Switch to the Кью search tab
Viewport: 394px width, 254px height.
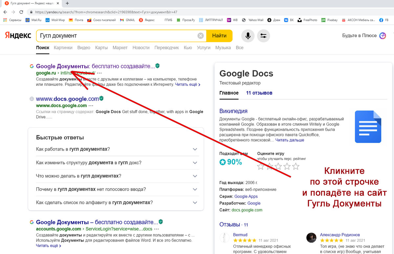click(188, 48)
